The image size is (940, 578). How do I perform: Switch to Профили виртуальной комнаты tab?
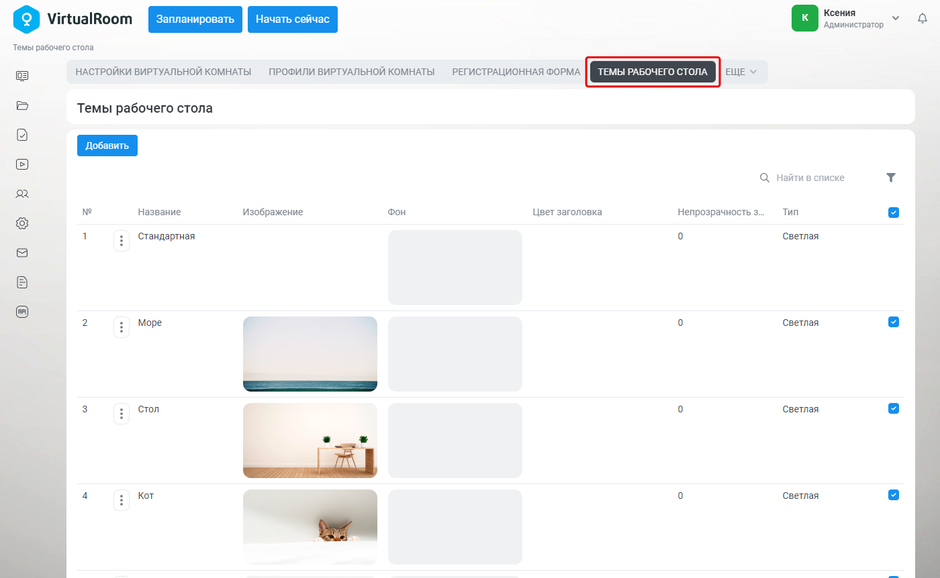coord(352,72)
